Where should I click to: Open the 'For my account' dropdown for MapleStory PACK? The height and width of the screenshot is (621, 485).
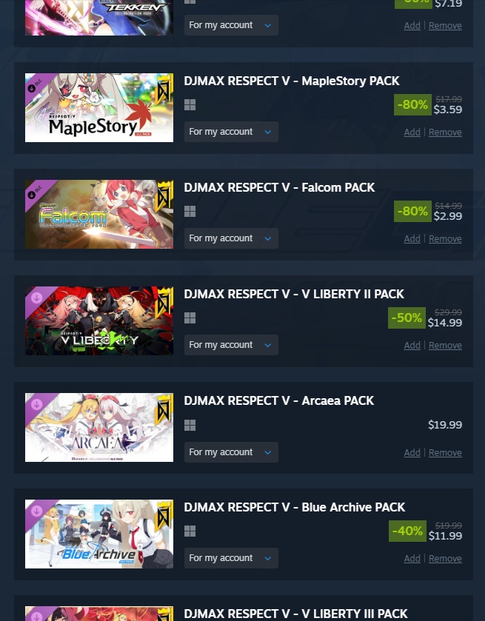pyautogui.click(x=231, y=132)
